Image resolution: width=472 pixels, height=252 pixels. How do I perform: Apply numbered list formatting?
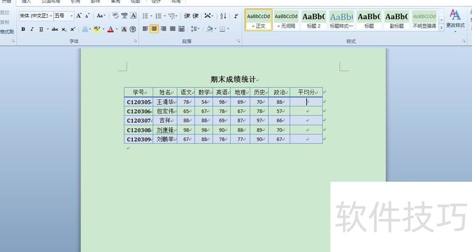pyautogui.click(x=159, y=16)
